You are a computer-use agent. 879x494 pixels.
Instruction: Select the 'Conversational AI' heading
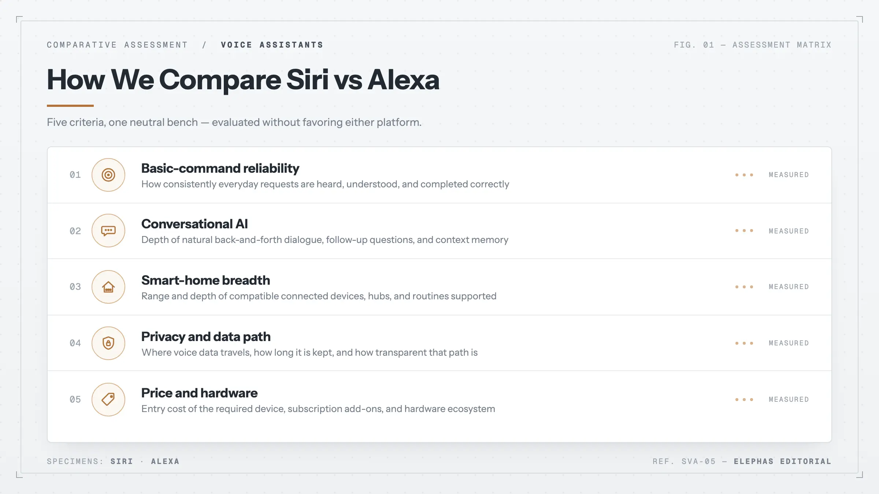194,224
